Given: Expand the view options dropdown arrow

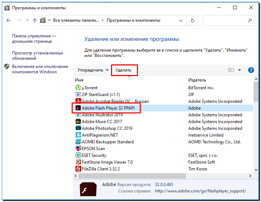Looking at the screenshot, I should point(239,70).
